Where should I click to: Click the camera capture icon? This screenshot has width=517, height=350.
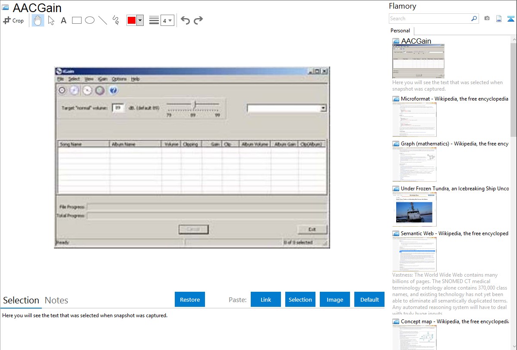487,19
